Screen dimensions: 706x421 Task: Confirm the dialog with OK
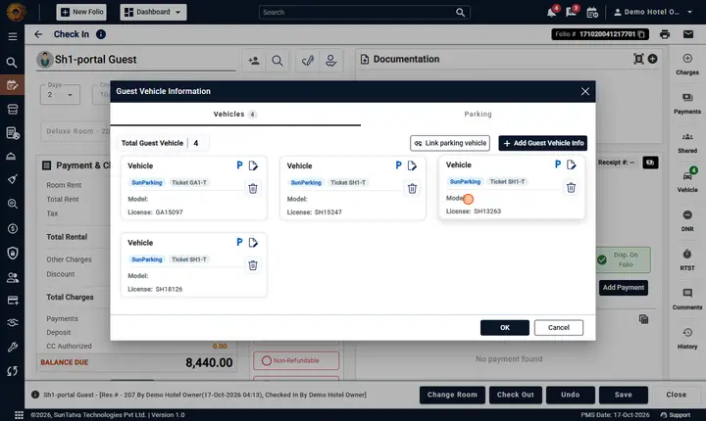505,327
